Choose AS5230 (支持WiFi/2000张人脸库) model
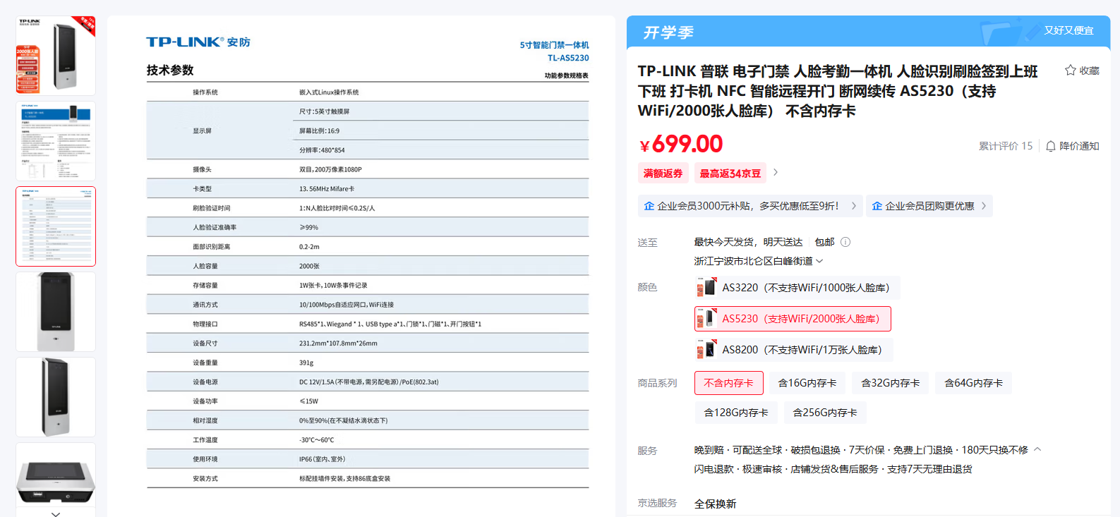 [x=793, y=319]
